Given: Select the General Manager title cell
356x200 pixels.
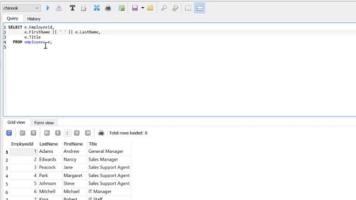Looking at the screenshot, I should pos(109,152).
